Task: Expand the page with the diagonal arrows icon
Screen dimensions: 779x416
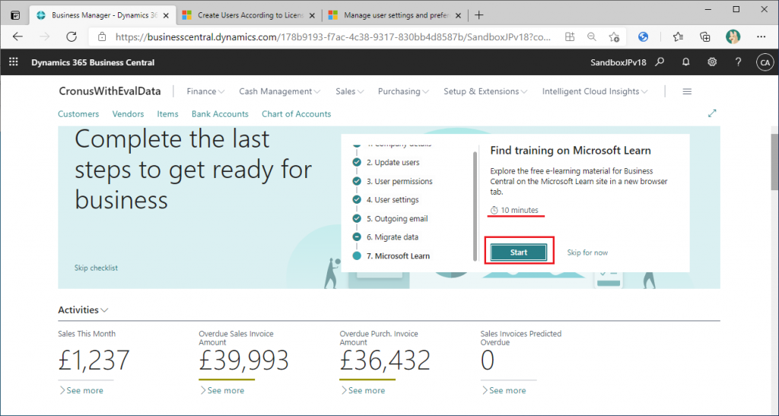Action: point(712,113)
